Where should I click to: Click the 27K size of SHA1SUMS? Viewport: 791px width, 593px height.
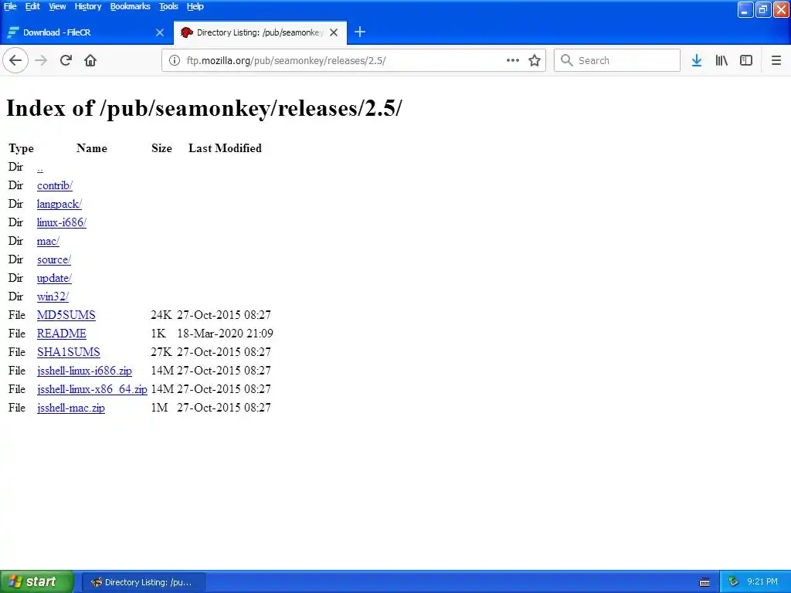click(x=161, y=352)
